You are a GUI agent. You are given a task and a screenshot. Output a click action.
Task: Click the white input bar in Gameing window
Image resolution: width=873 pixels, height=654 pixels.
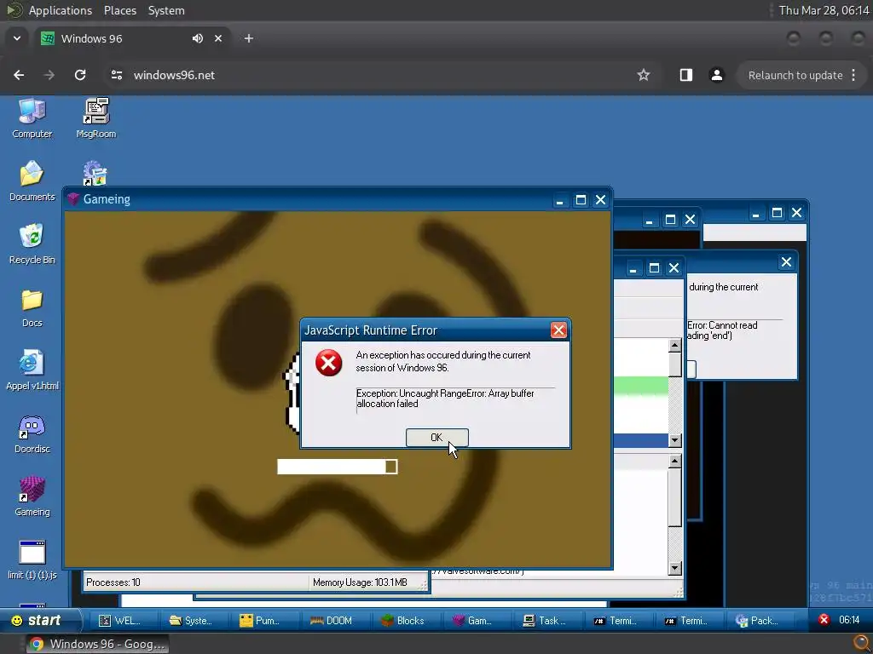tap(337, 467)
